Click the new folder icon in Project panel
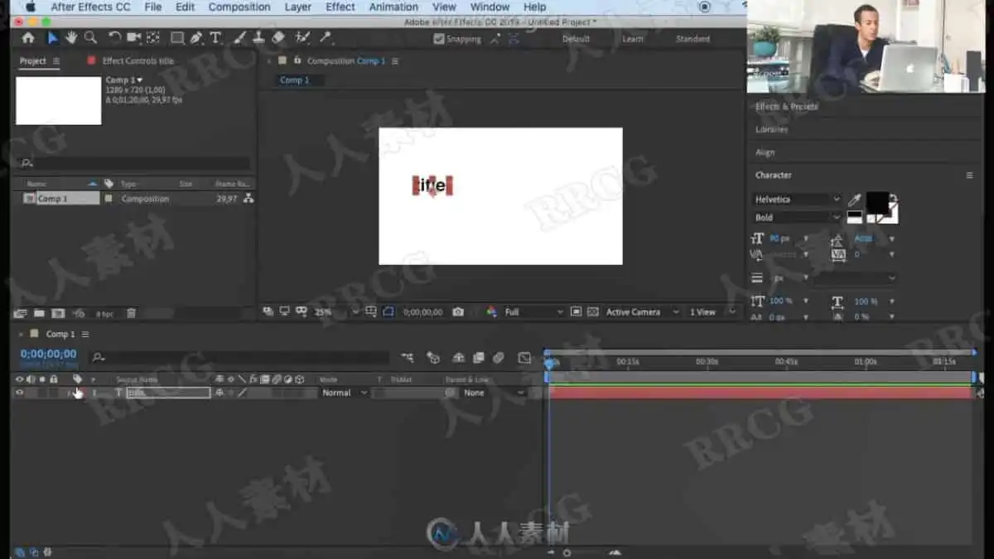 (38, 314)
